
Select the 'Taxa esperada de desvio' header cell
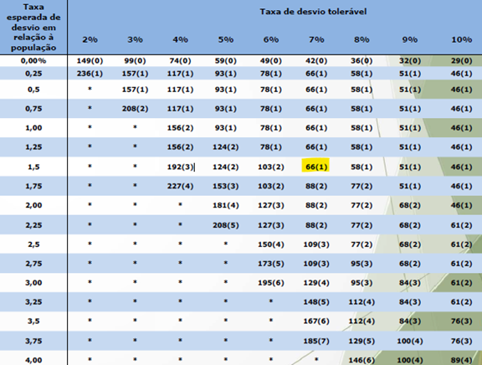point(33,27)
